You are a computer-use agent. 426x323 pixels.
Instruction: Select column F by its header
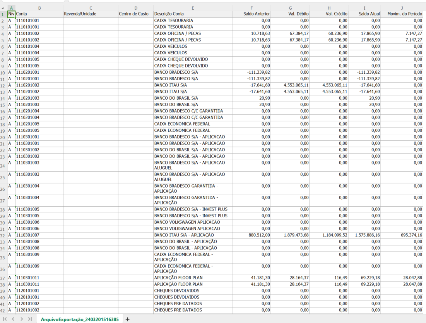[251, 8]
